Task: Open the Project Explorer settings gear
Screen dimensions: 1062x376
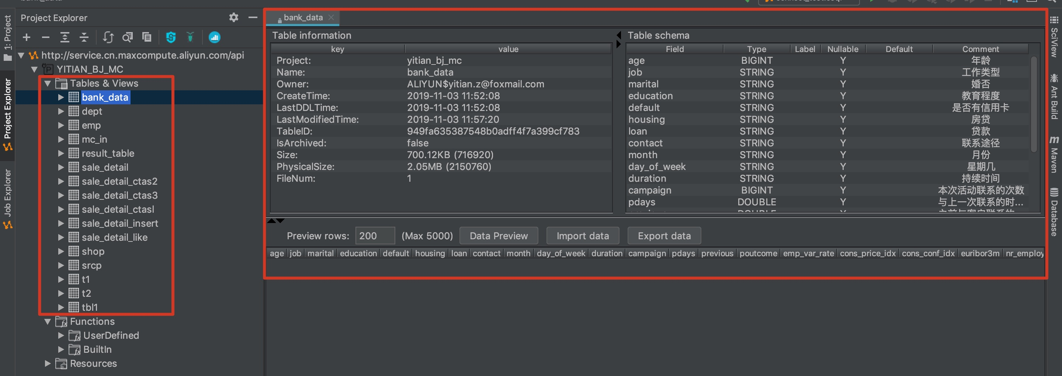Action: (233, 17)
